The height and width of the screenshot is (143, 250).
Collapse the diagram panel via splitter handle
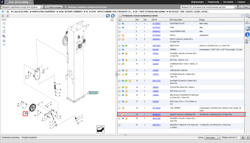pyautogui.click(x=116, y=74)
